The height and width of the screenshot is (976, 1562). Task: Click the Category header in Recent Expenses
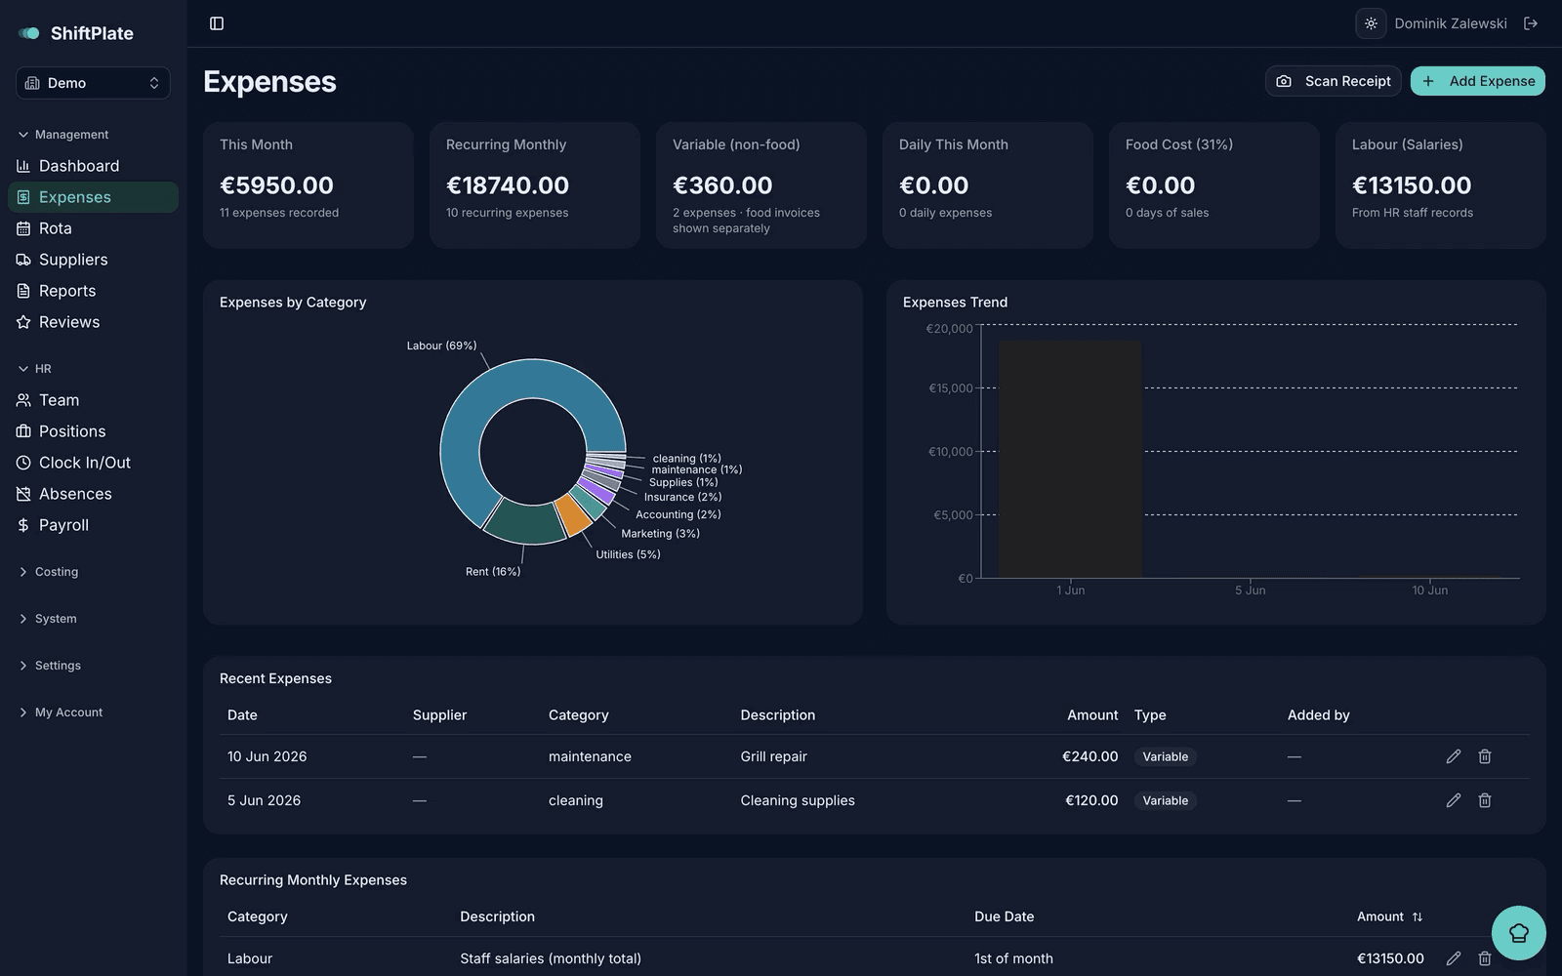coord(578,715)
